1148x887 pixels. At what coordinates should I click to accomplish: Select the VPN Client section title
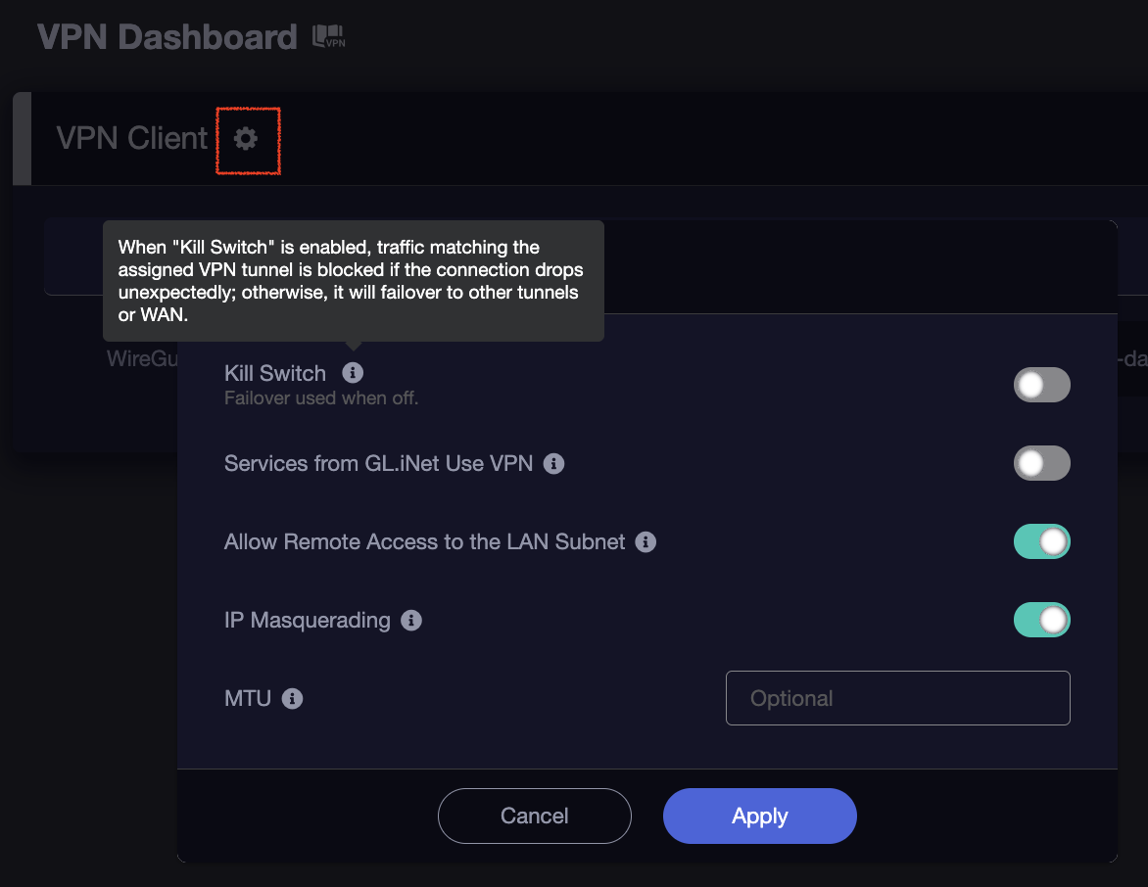coord(132,138)
